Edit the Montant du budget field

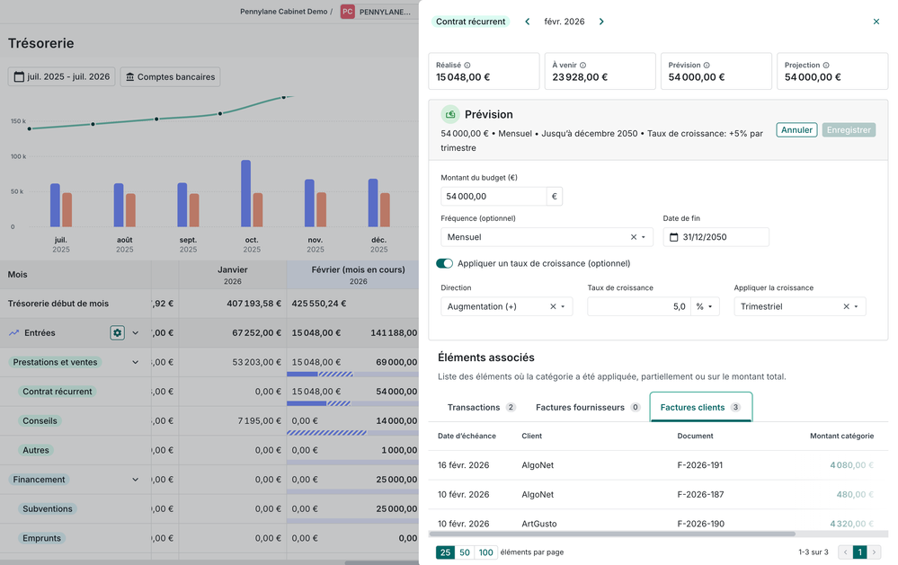[x=493, y=197]
